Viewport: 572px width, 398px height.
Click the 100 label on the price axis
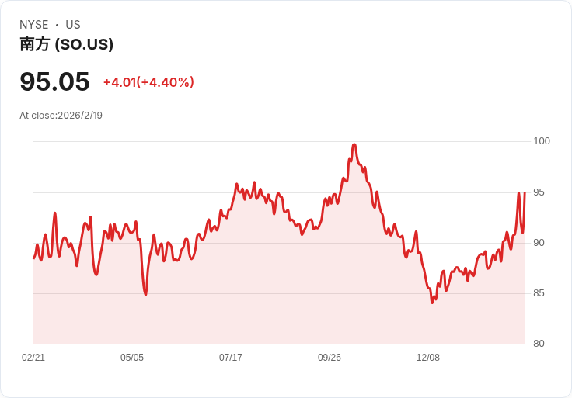(542, 141)
